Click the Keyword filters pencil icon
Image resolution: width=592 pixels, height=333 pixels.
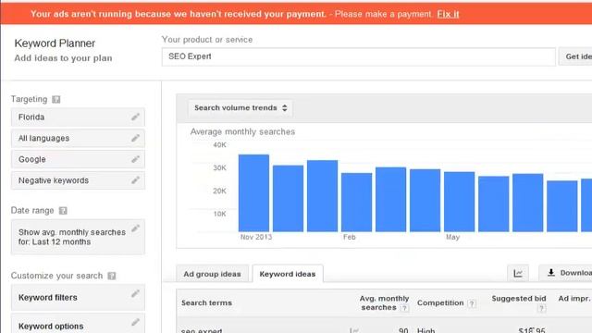(135, 294)
